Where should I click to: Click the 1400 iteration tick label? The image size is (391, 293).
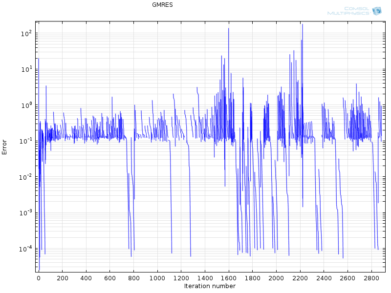[205, 278]
